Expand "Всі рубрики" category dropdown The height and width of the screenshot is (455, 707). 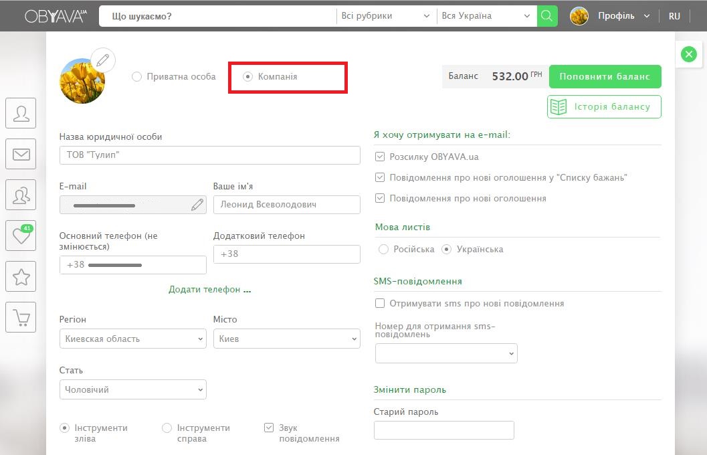click(x=385, y=16)
